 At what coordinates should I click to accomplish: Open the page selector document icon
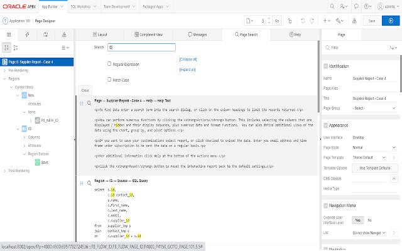click(x=250, y=21)
